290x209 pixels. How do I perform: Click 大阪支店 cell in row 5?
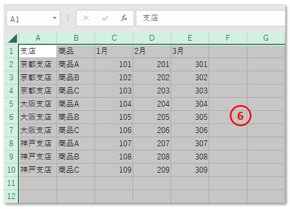(x=38, y=104)
